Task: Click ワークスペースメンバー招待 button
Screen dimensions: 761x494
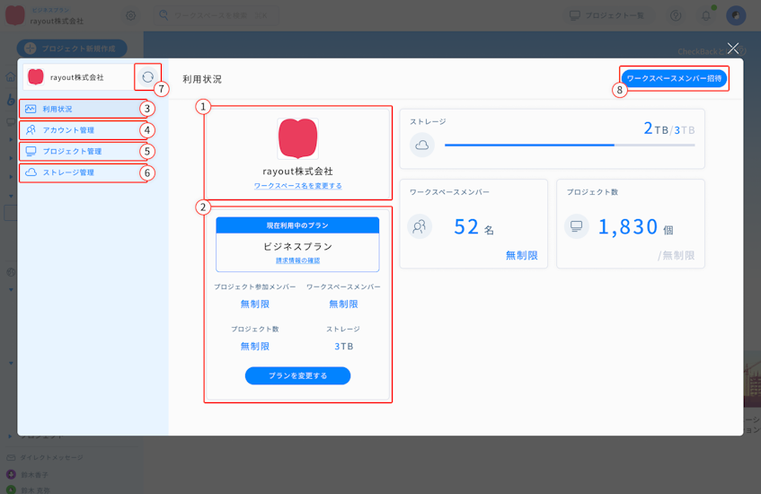Action: pos(674,78)
